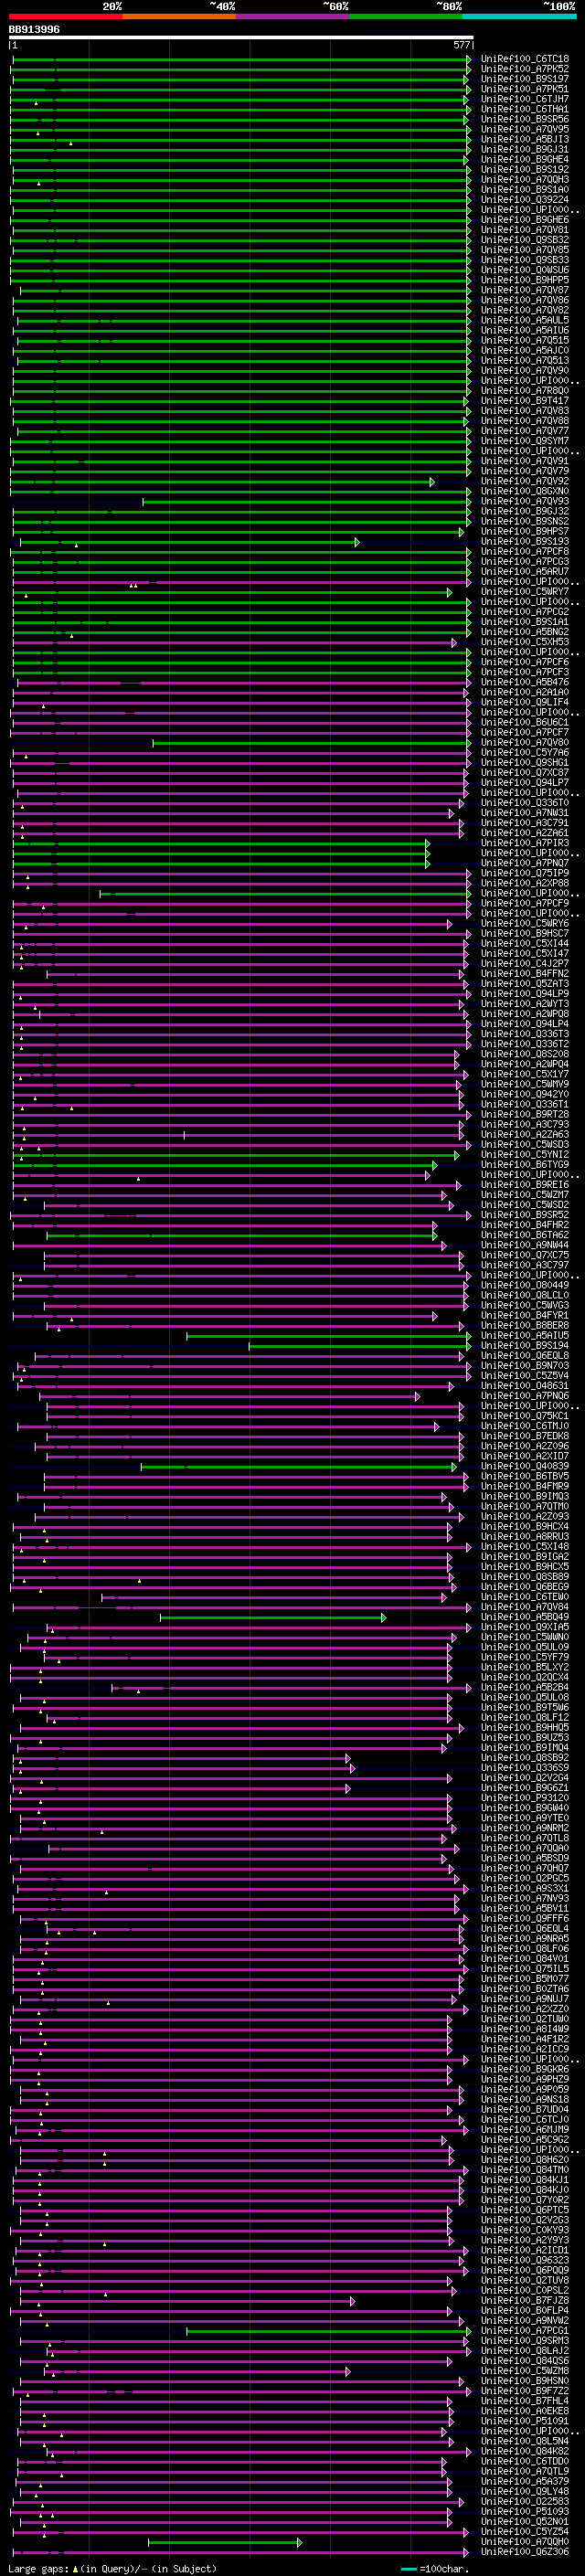Click the query name BB913996

(x=34, y=29)
